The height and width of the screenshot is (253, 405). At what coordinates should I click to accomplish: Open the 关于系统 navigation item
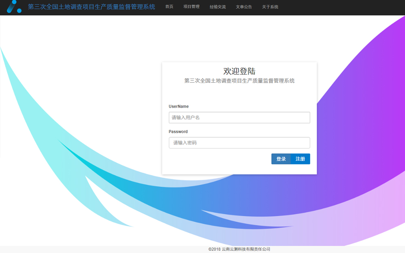coord(270,7)
